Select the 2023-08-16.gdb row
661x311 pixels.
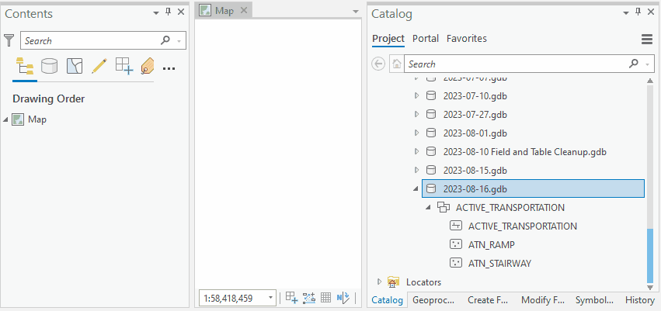[x=534, y=188]
